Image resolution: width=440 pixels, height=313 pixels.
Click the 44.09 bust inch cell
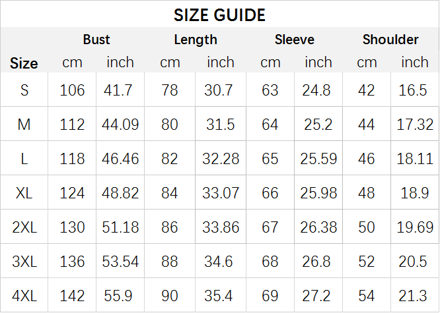coord(120,125)
